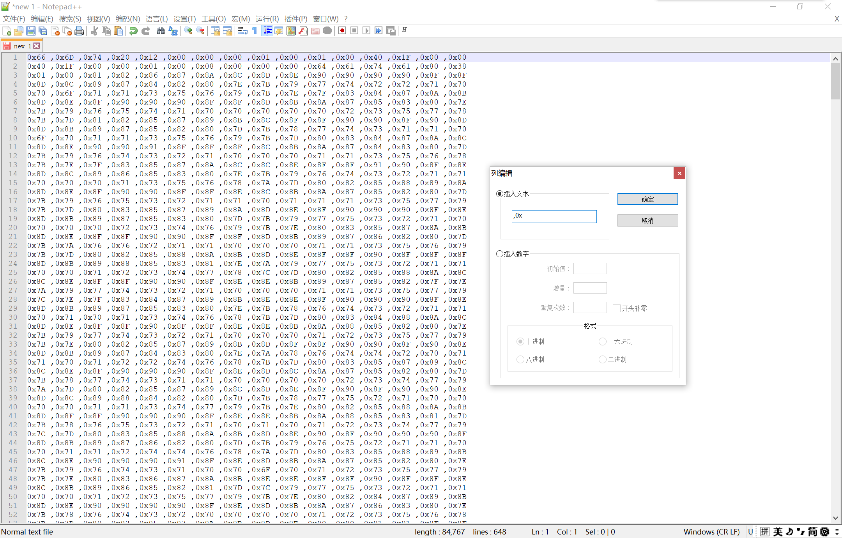Select the 插入文本 radio button
Screen dimensions: 842x538
[x=499, y=194]
